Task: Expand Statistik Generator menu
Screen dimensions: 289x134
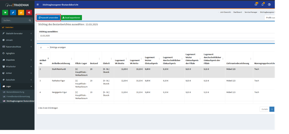Action: (x=17, y=33)
